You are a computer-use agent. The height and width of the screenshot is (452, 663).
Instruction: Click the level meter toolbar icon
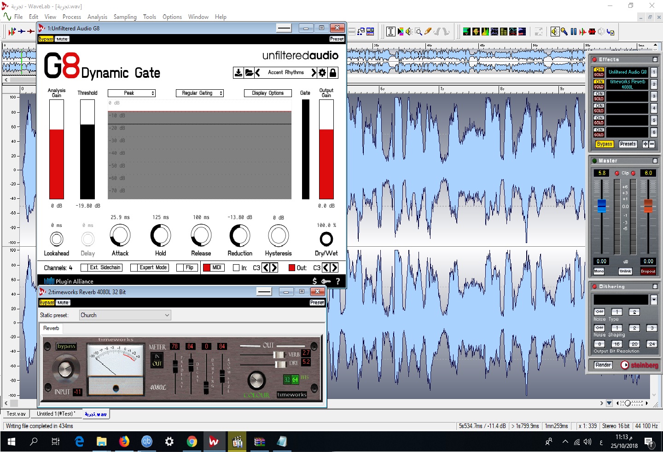click(466, 31)
